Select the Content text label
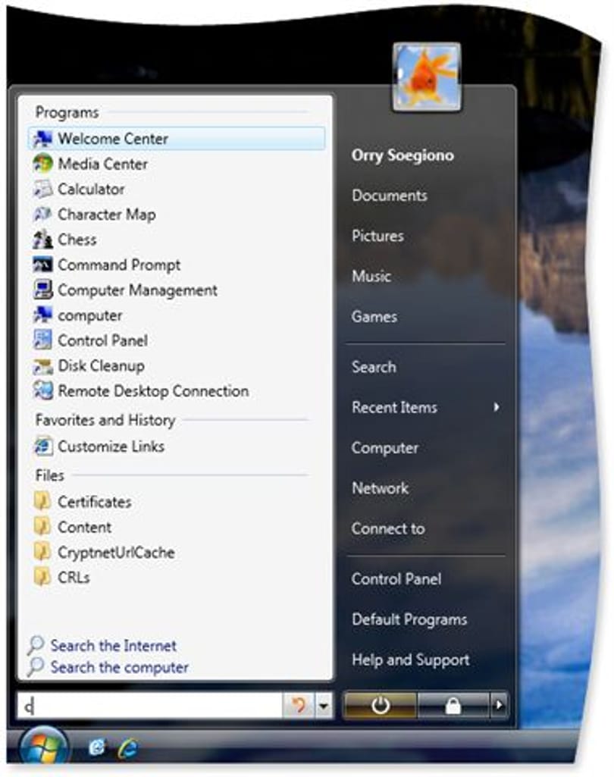614x777 pixels. coord(84,528)
